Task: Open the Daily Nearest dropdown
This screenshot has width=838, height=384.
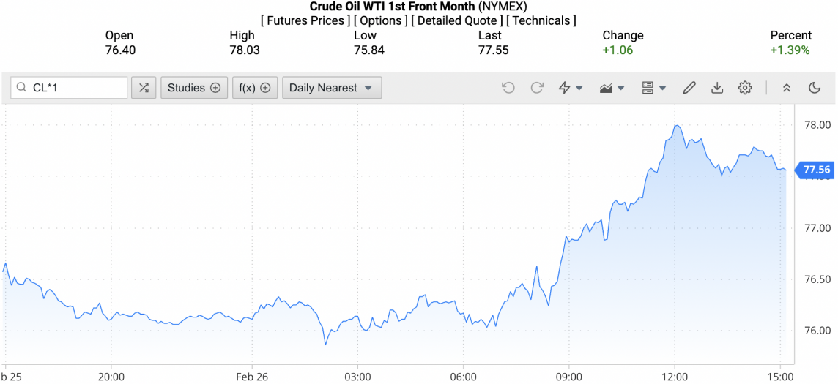Action: point(331,88)
